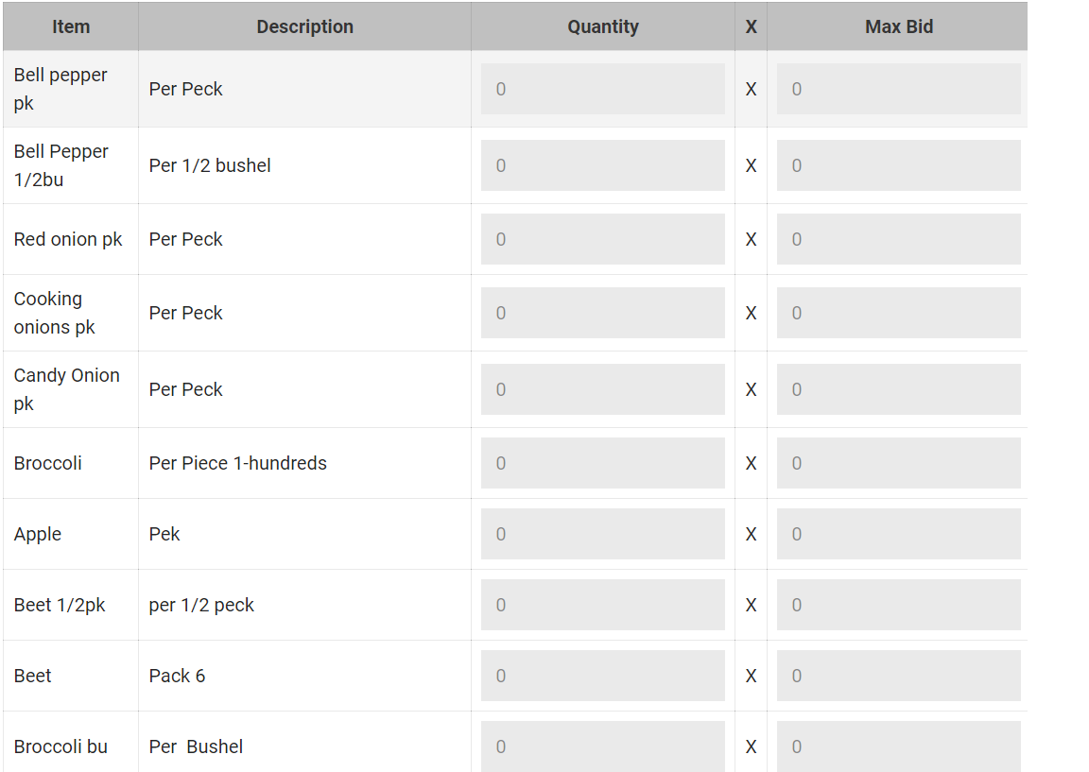Click the Apple Max Bid field

898,534
